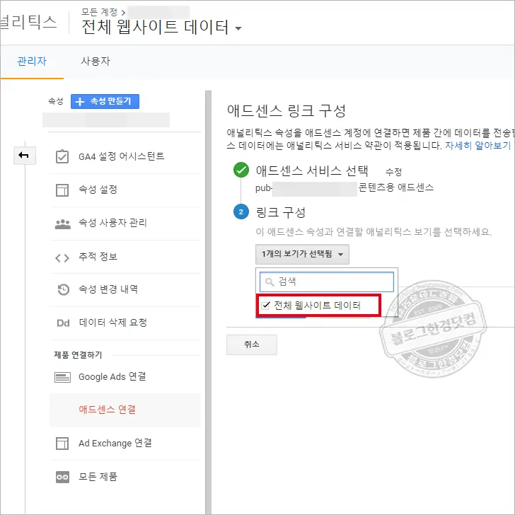Click the 속성 변경 내역 history icon
The image size is (515, 515).
(63, 289)
